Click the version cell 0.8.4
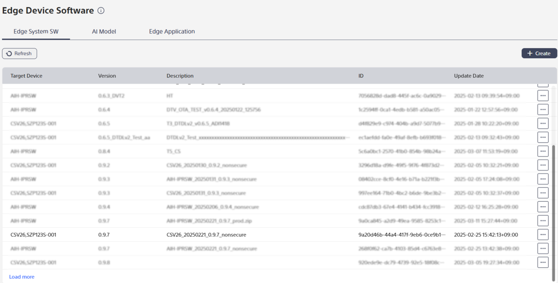This screenshot has width=558, height=283. point(104,151)
